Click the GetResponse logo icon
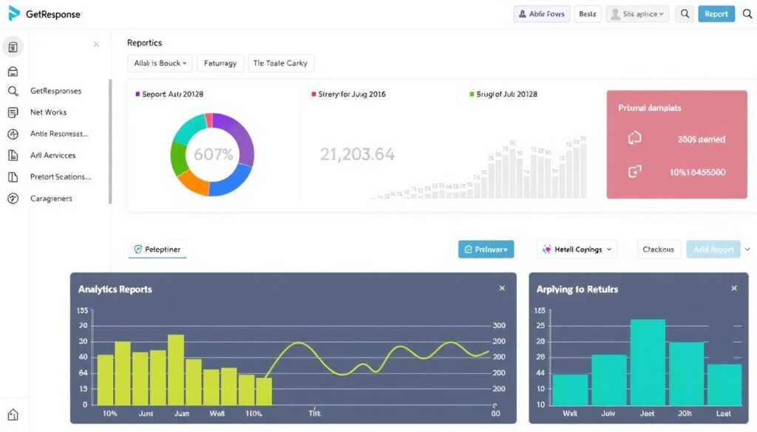The image size is (757, 432). pos(14,13)
